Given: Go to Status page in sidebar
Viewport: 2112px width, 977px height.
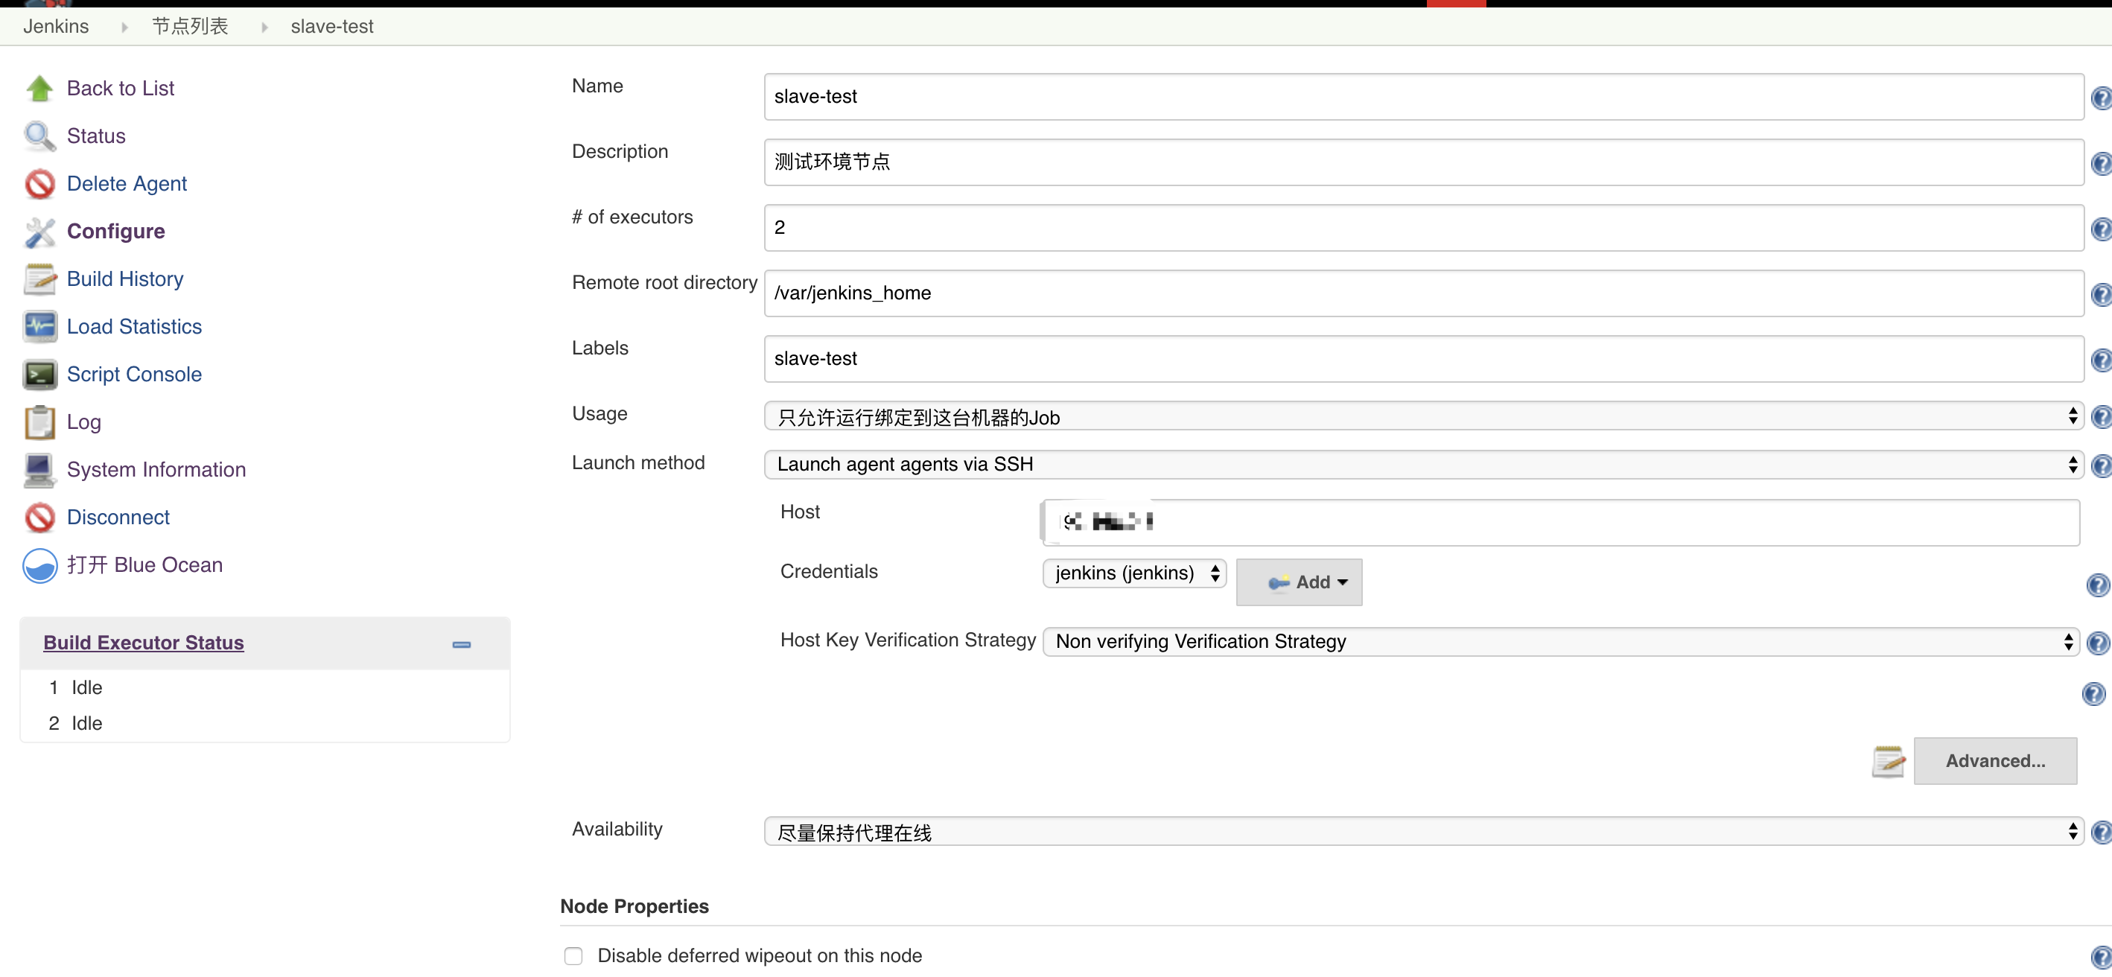Looking at the screenshot, I should pos(96,136).
